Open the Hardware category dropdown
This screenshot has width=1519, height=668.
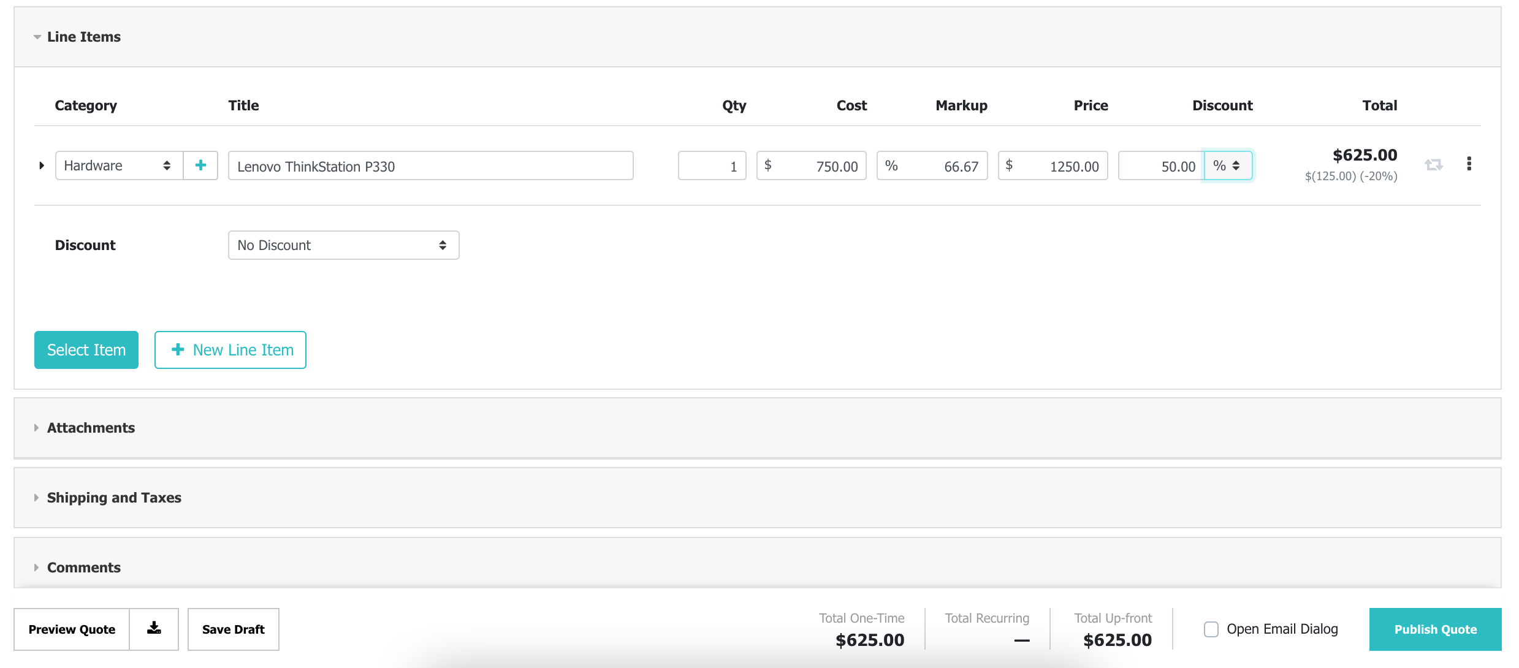point(119,165)
